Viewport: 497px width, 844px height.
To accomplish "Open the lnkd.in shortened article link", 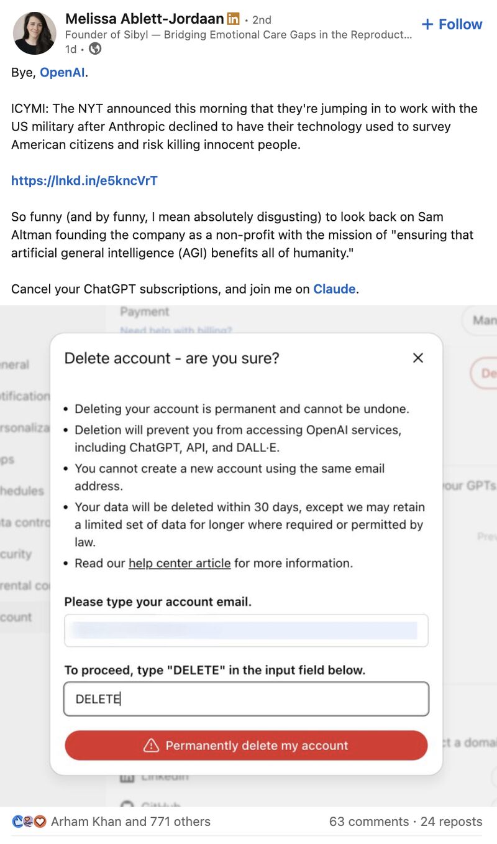I will pyautogui.click(x=84, y=181).
